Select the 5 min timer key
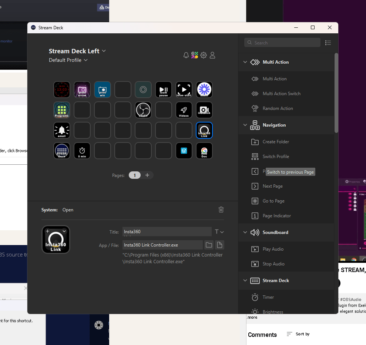366x345 pixels. point(82,151)
